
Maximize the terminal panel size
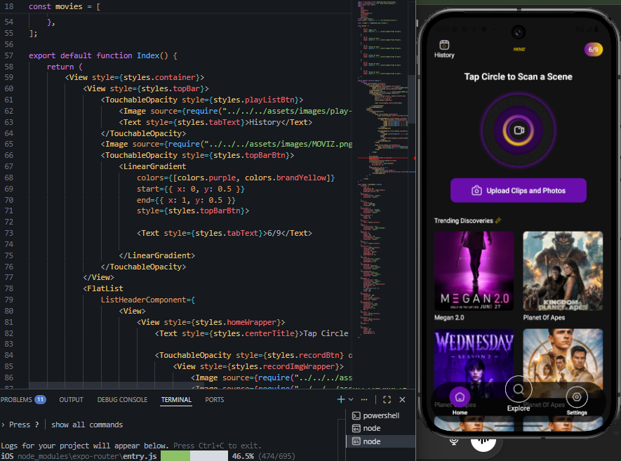[387, 400]
